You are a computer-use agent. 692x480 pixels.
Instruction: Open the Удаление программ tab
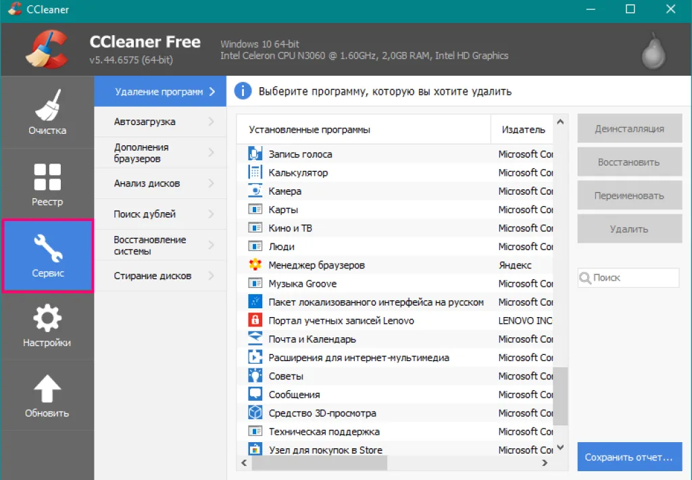point(160,91)
